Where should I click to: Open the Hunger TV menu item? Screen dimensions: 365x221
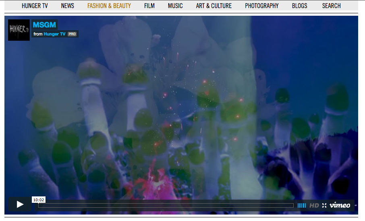pos(35,6)
